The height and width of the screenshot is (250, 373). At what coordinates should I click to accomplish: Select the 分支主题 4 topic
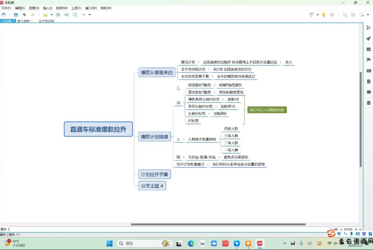coord(152,186)
